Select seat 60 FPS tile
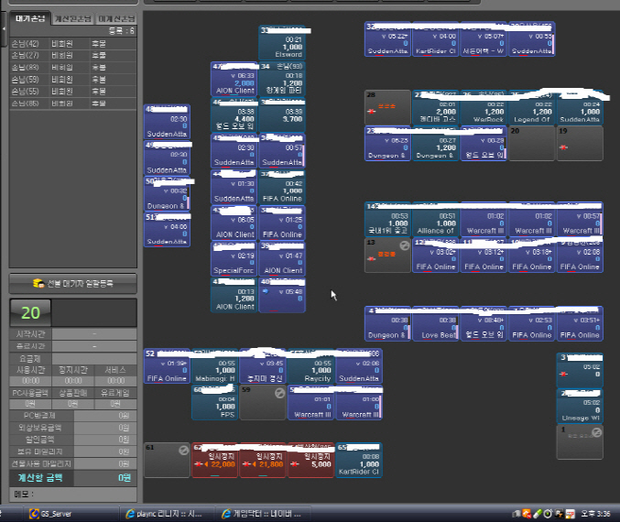 point(214,403)
